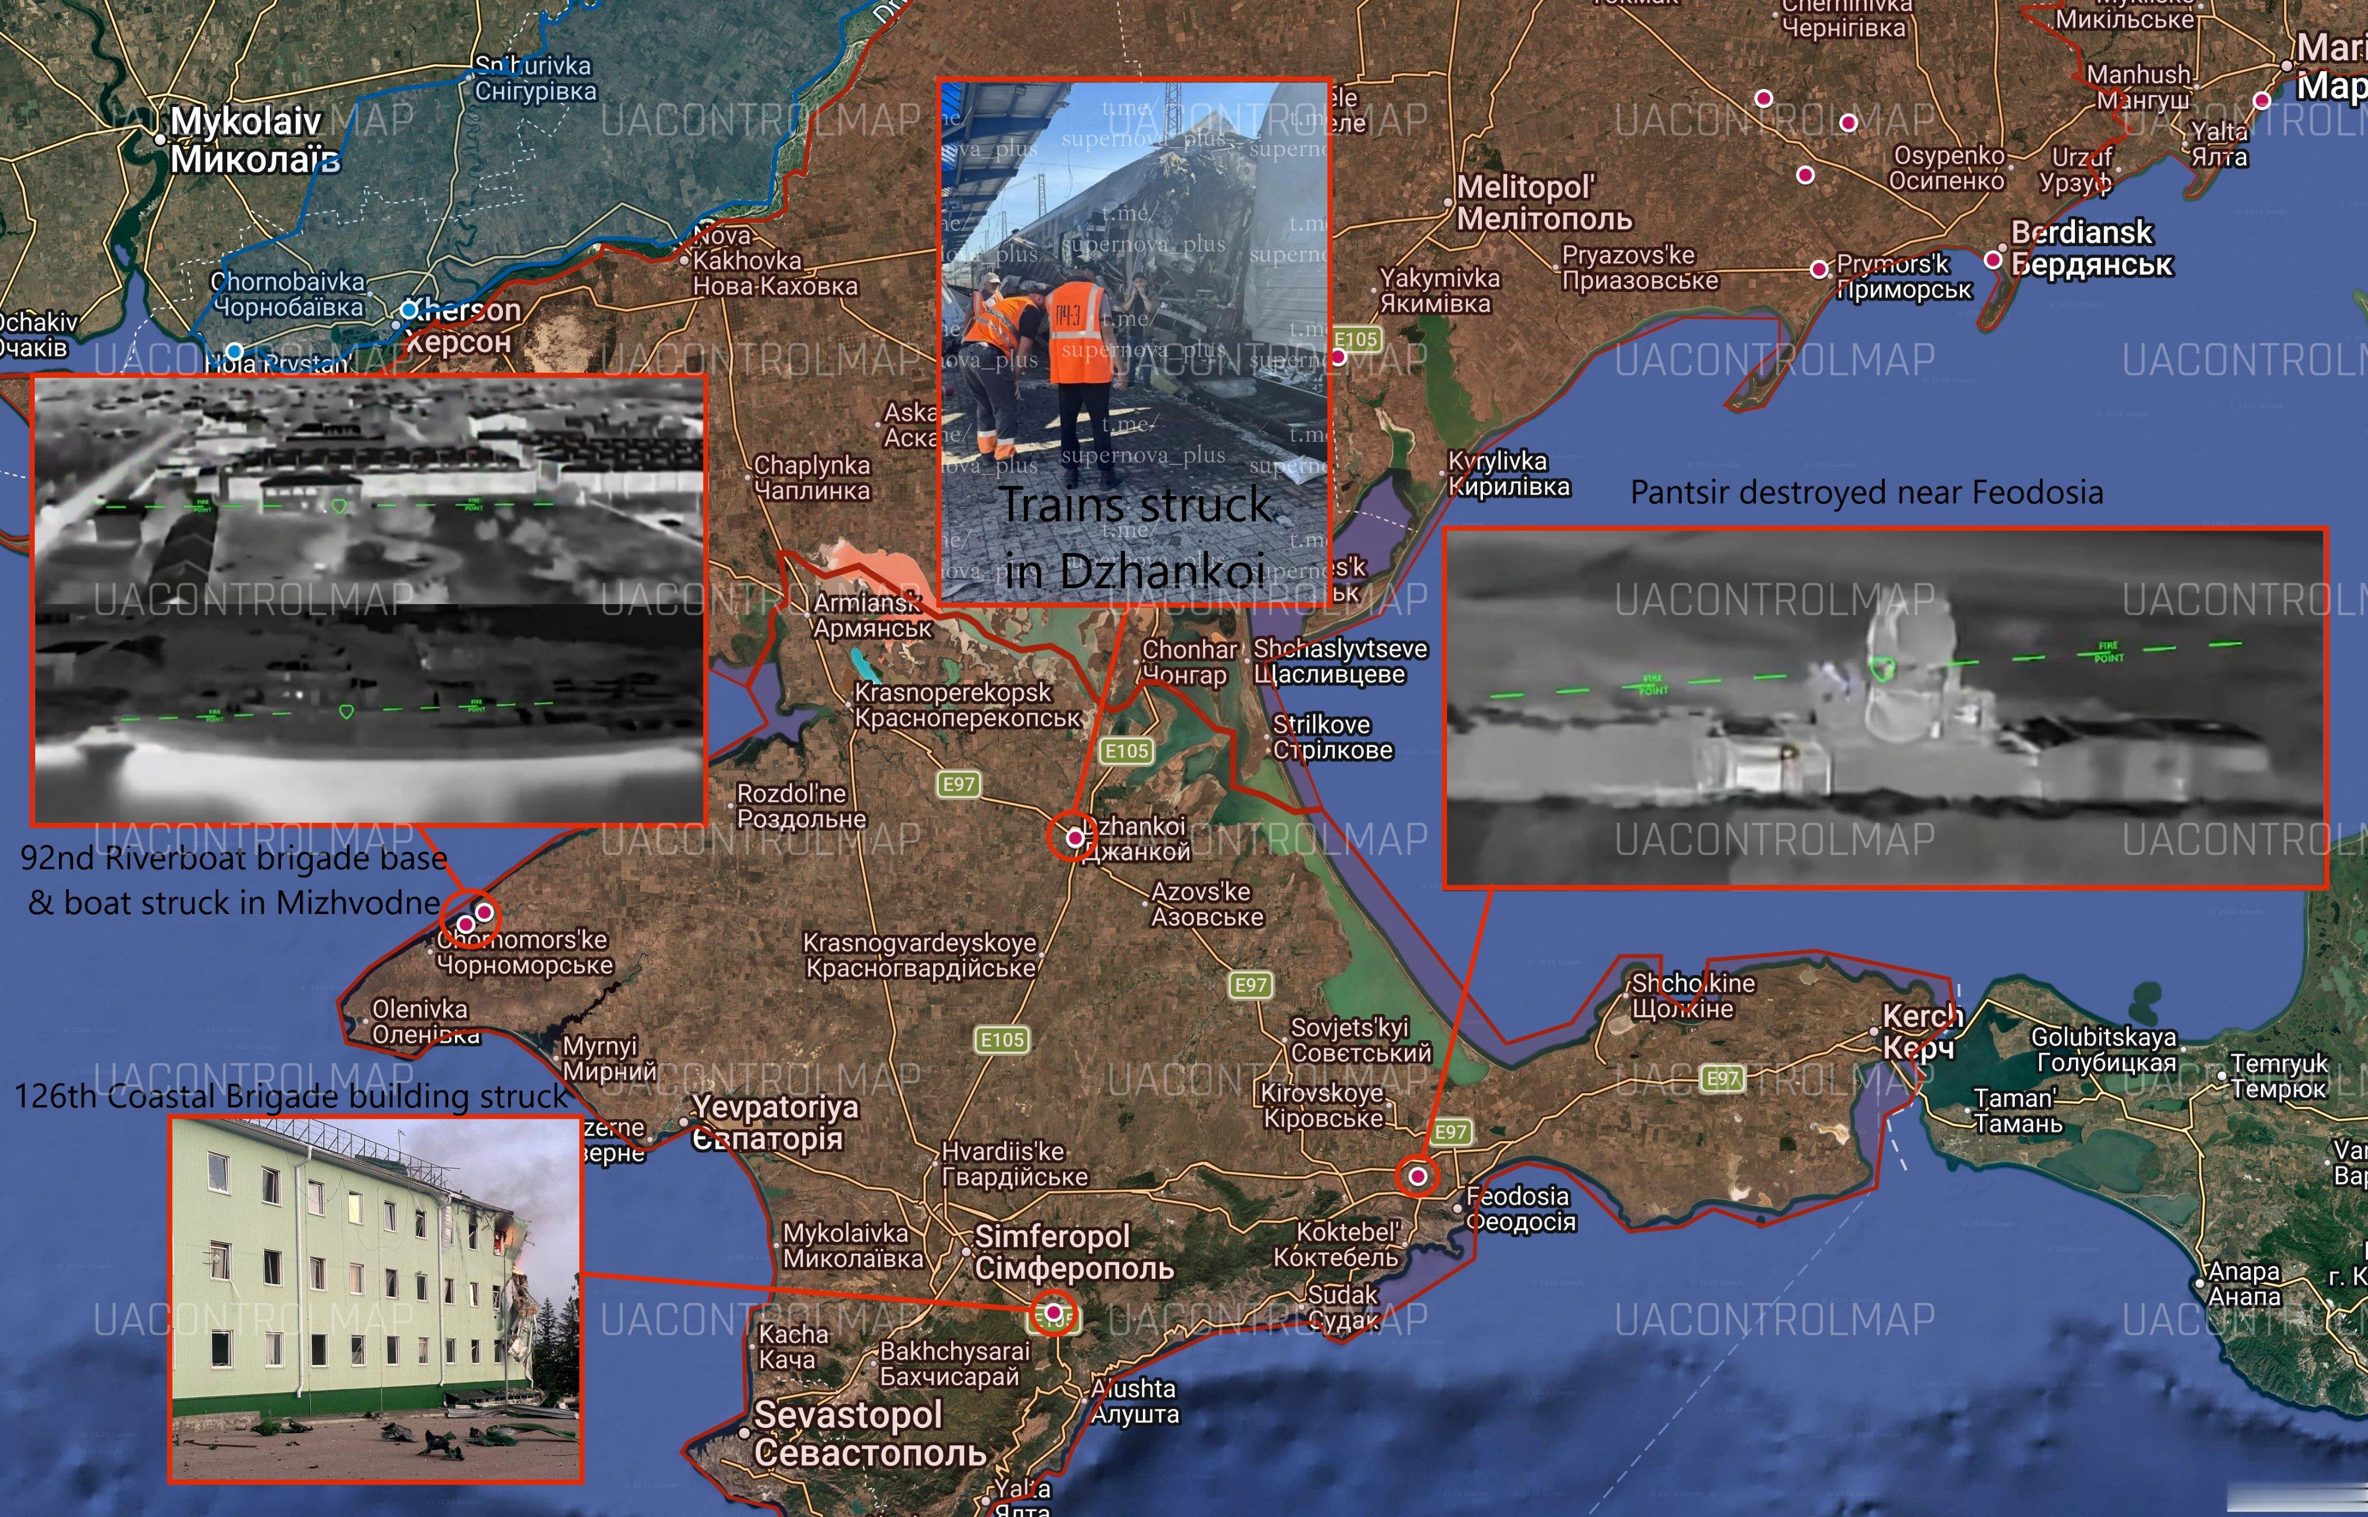Click the Hvardiis'ke label

point(1015,1163)
